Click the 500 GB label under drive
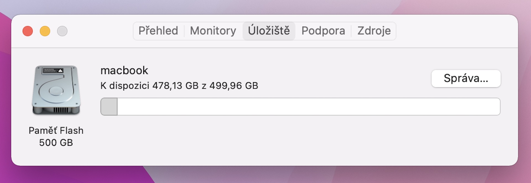The image size is (531, 183). click(x=56, y=143)
